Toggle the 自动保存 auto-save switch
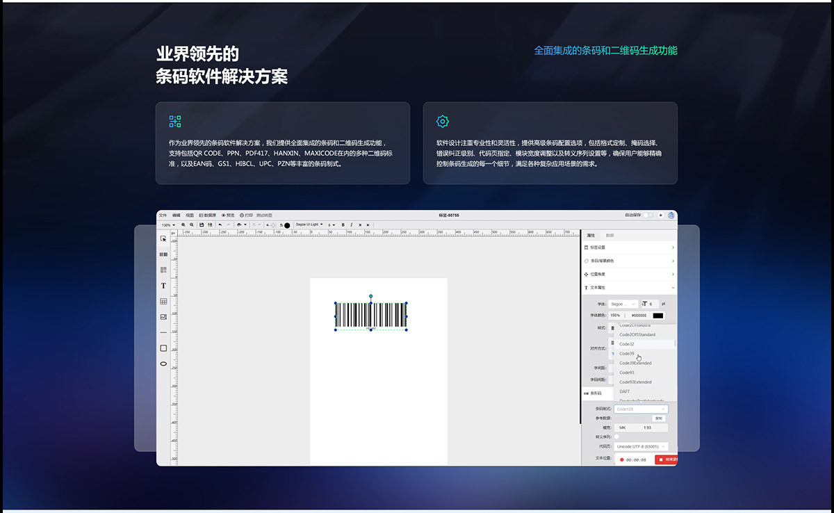The width and height of the screenshot is (834, 513). 648,215
